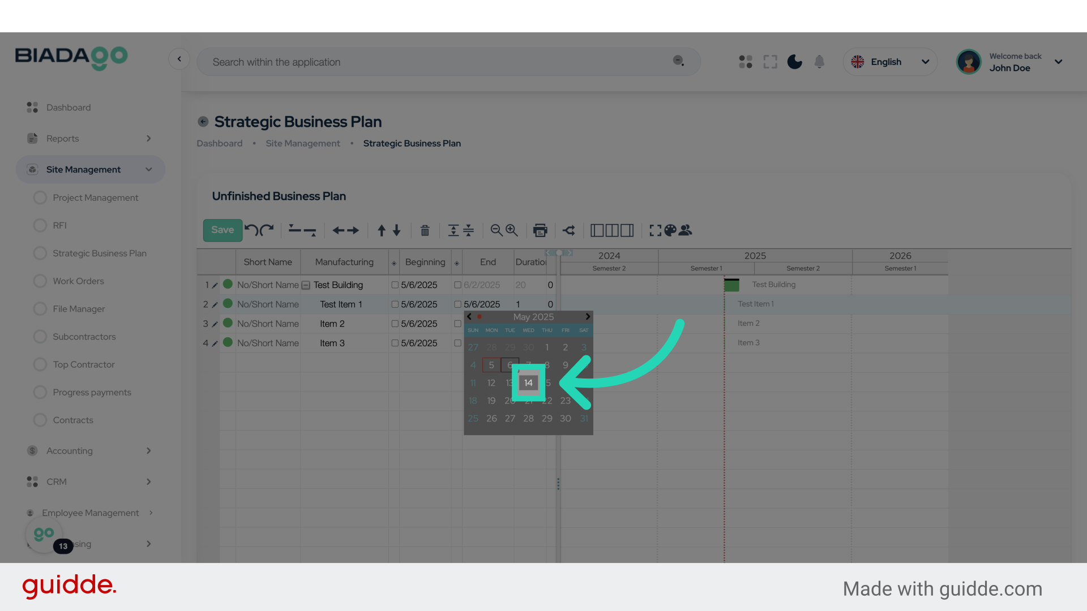Tick End checkbox for Item 2 row
The width and height of the screenshot is (1087, 611).
(x=457, y=324)
